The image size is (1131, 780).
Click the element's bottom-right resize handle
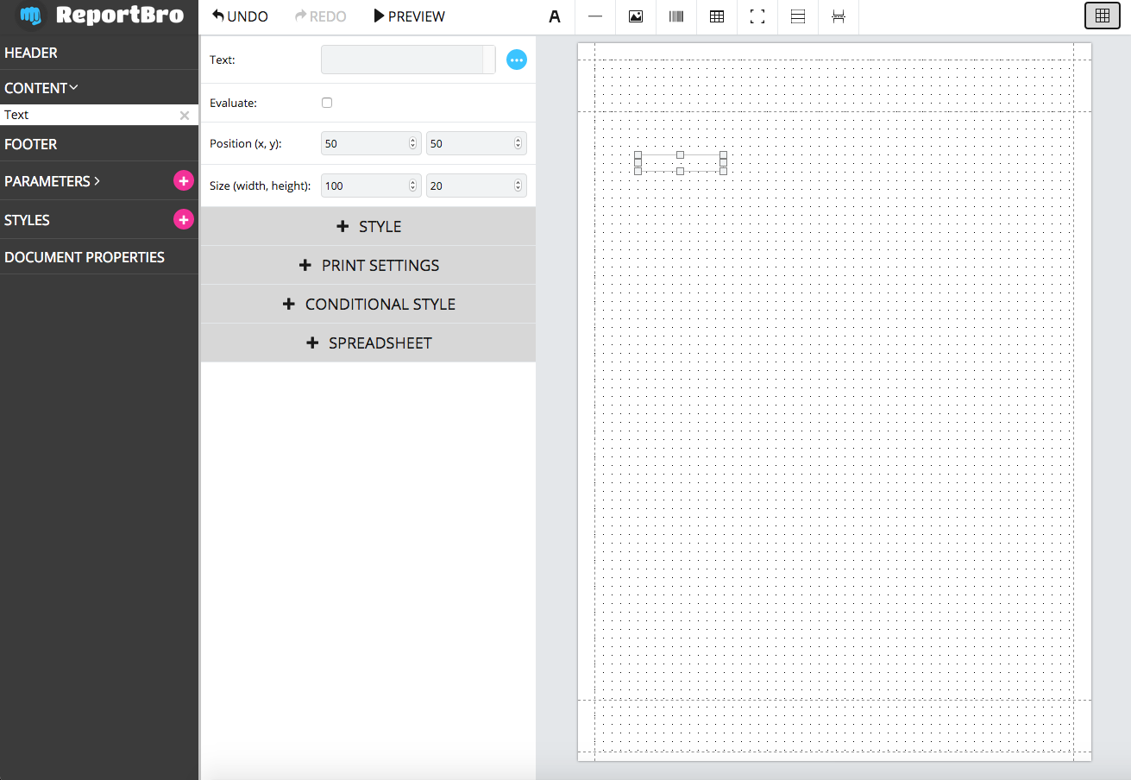click(x=723, y=171)
